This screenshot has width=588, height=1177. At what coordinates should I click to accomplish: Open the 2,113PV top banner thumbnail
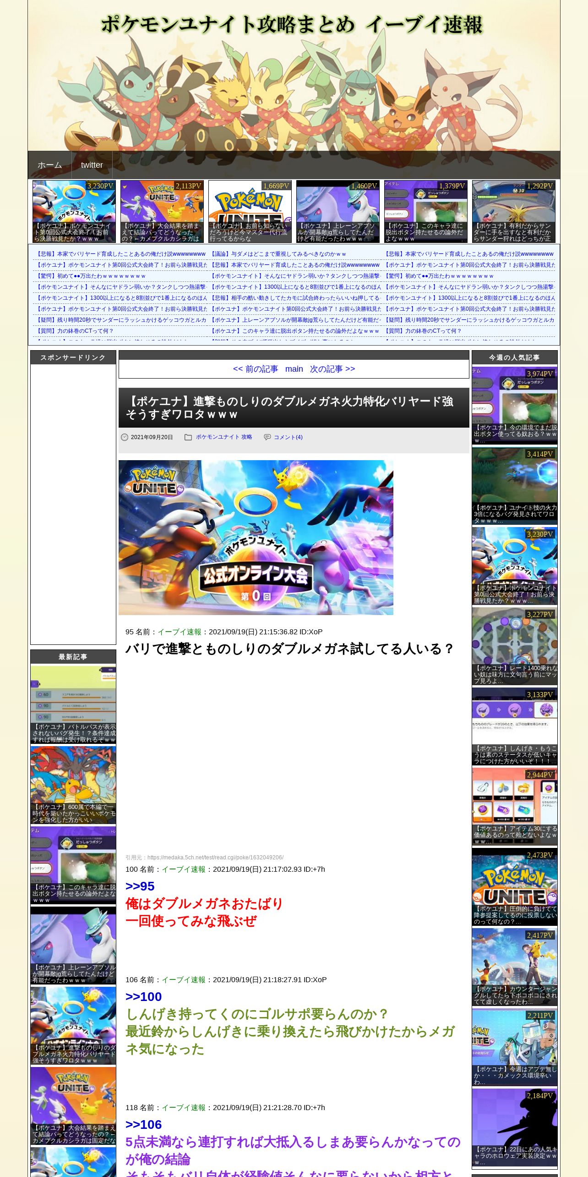click(162, 211)
